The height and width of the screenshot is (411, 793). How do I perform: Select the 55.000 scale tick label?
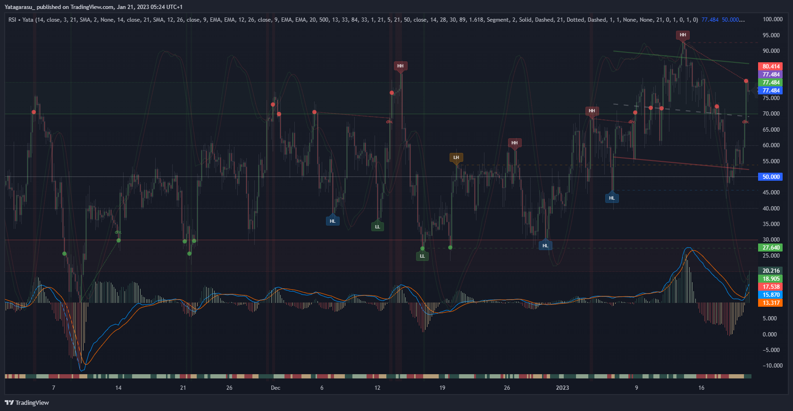click(771, 161)
